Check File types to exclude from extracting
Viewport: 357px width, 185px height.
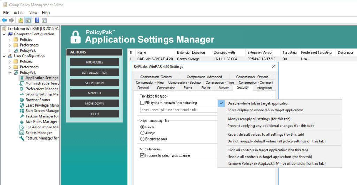pyautogui.click(x=143, y=103)
